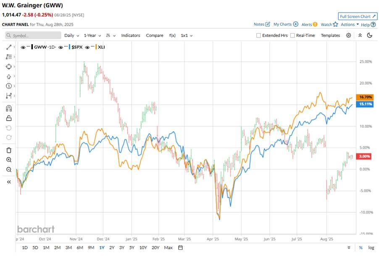Expand trend line tool options arrow
The width and height of the screenshot is (379, 256).
coord(15,47)
